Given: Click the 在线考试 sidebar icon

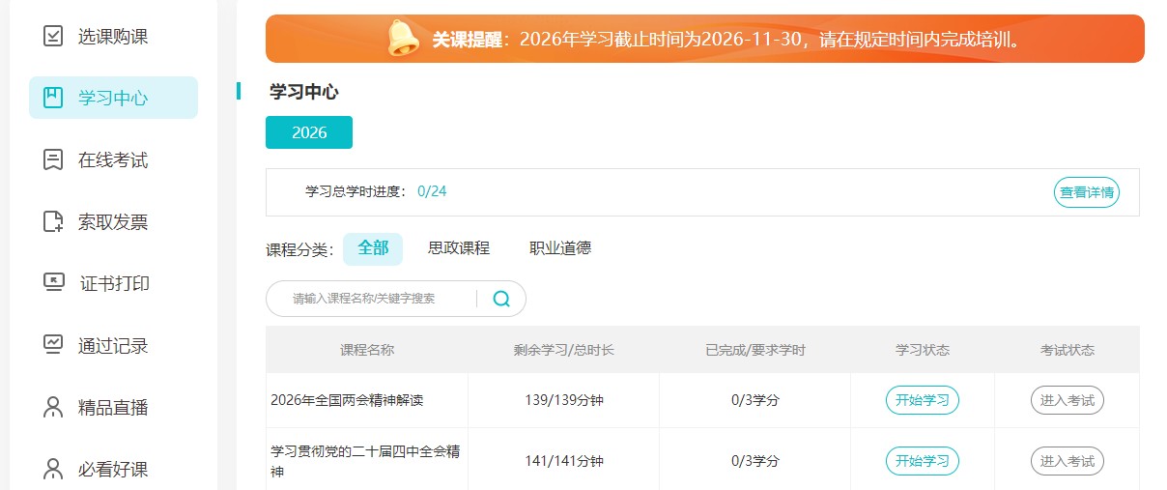Looking at the screenshot, I should (x=53, y=160).
